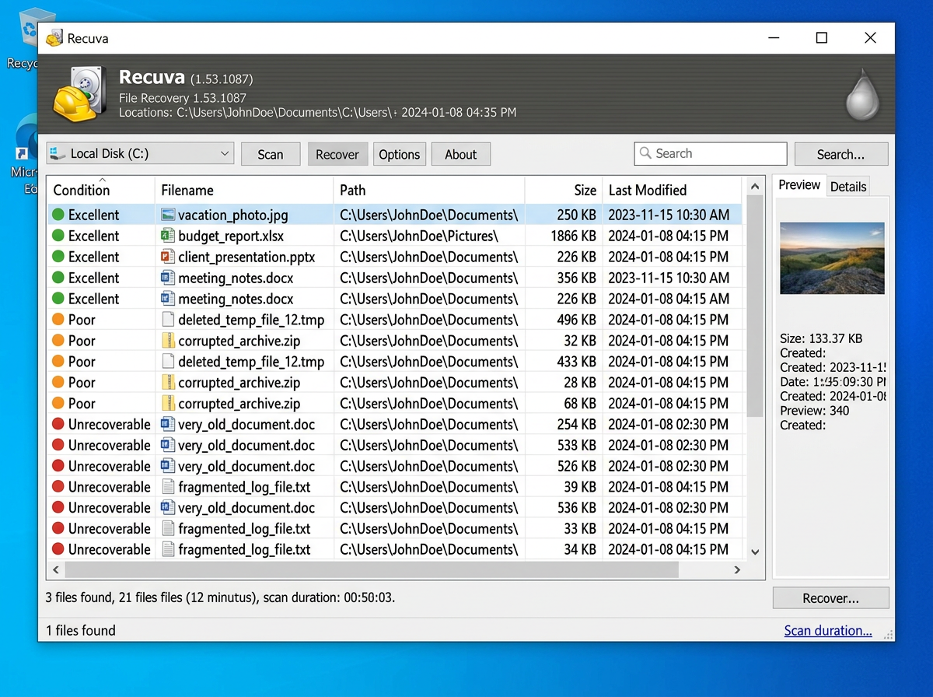933x697 pixels.
Task: Click the Recuva icon in the title bar
Action: click(x=54, y=38)
